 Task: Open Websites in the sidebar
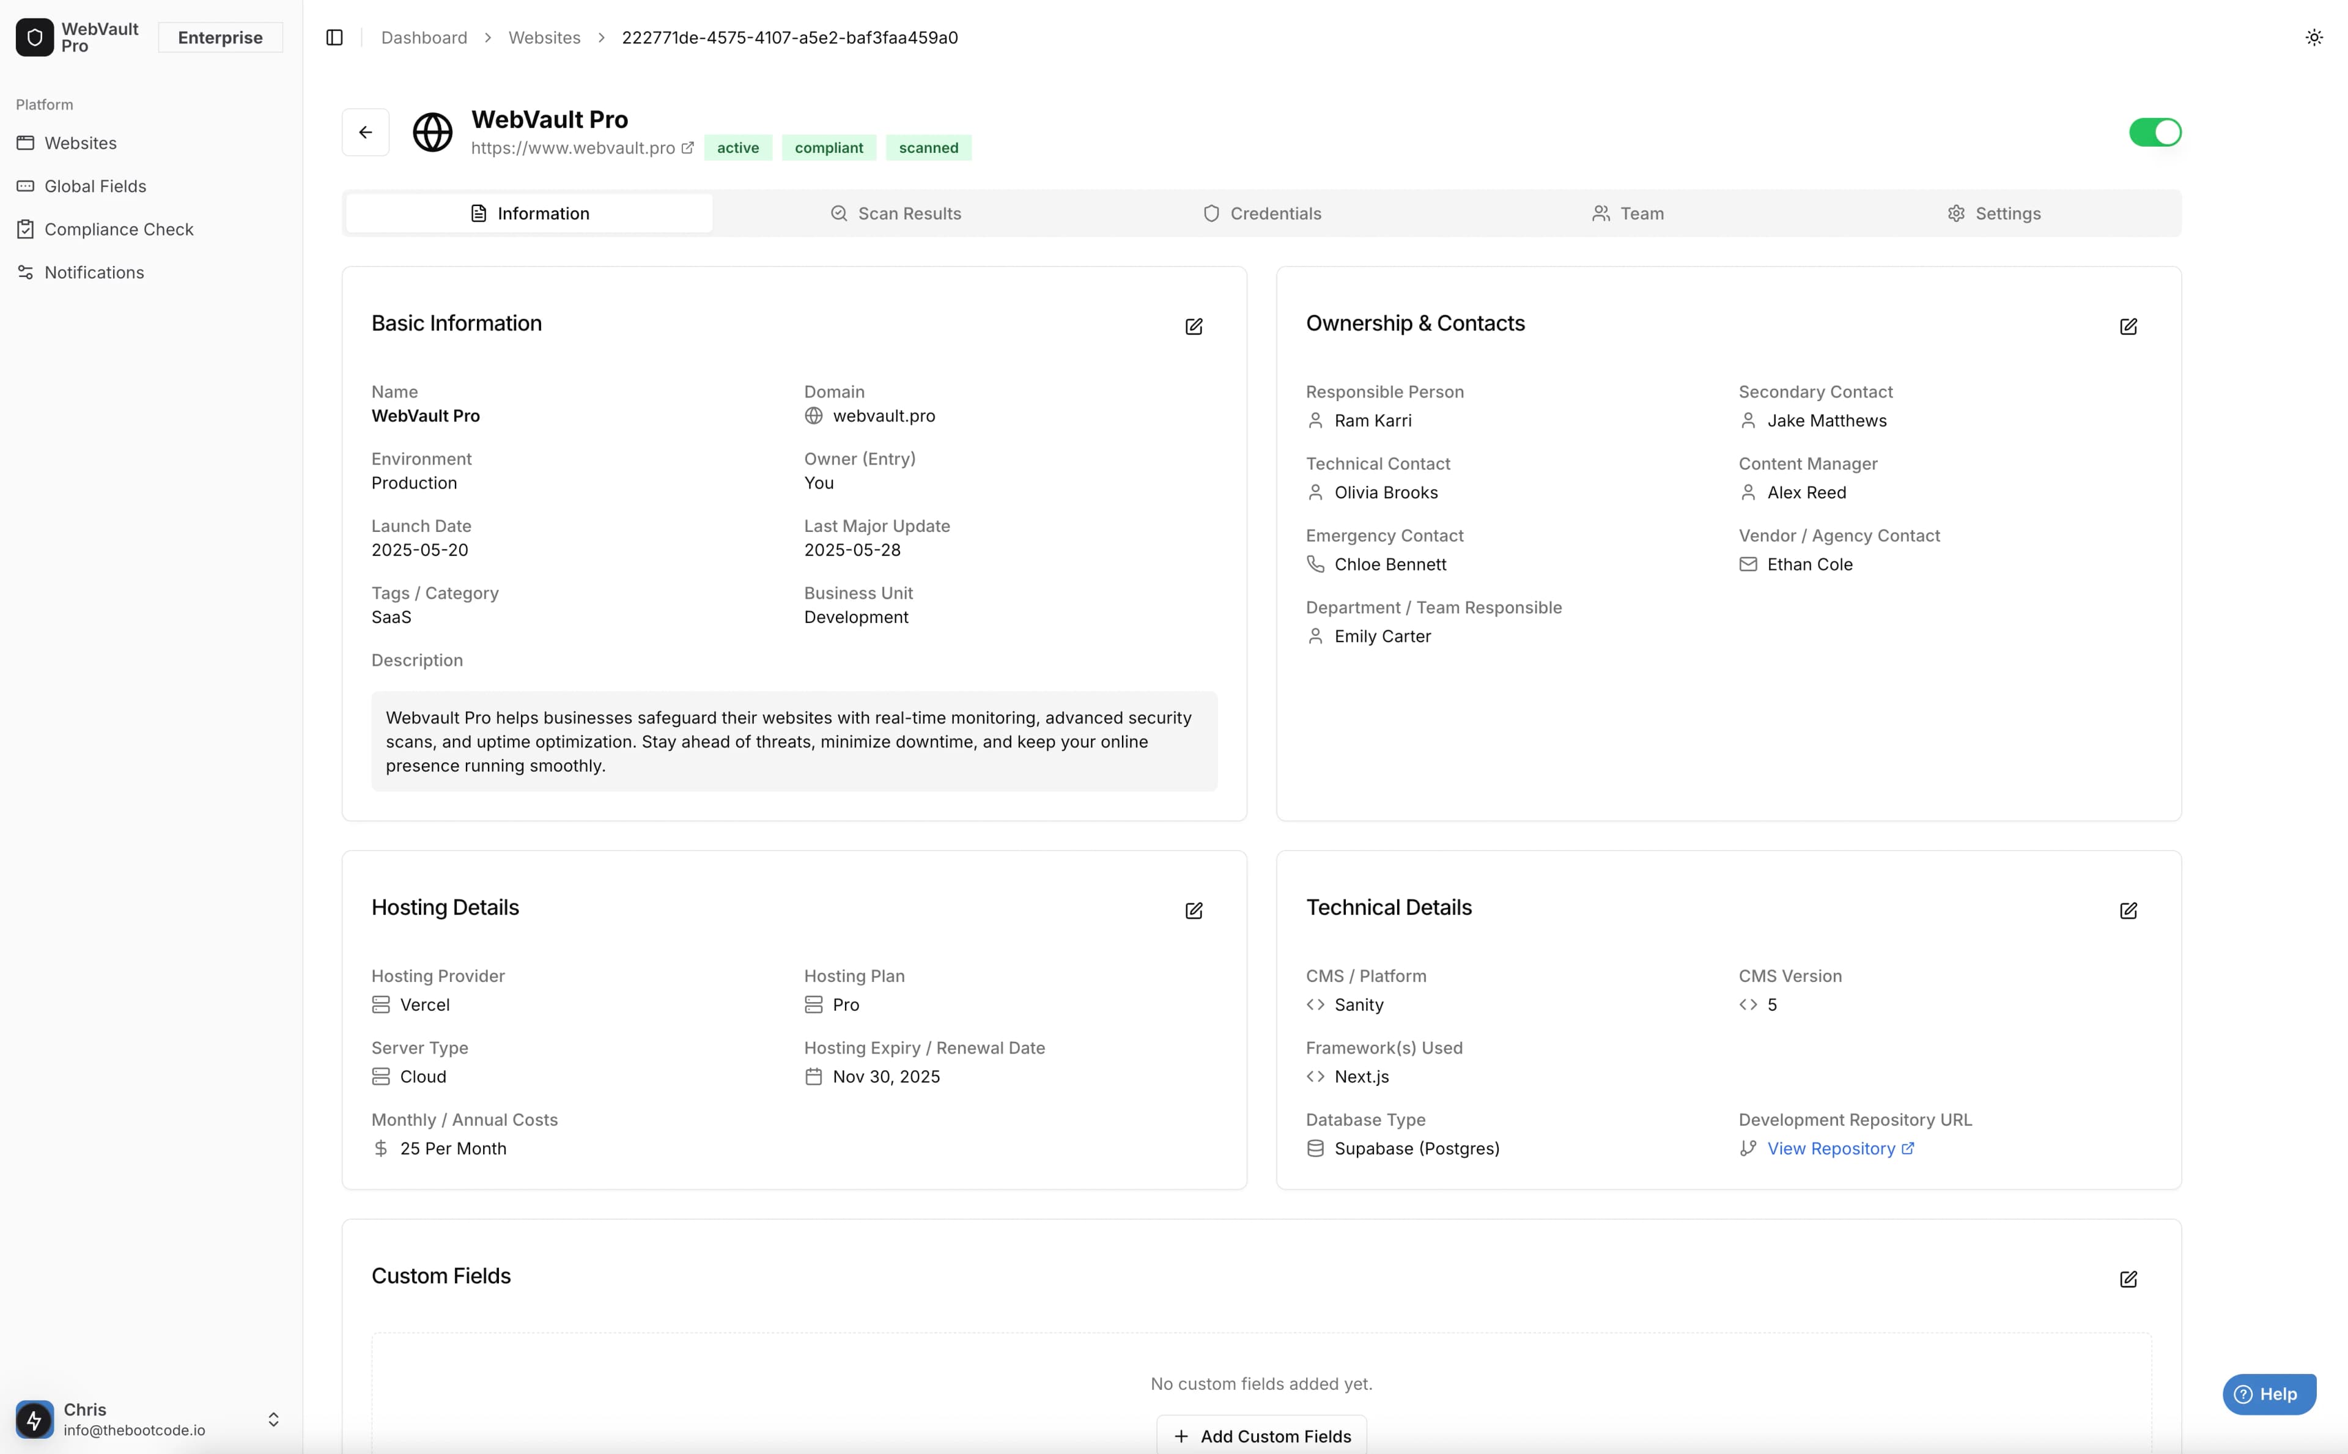(x=151, y=143)
